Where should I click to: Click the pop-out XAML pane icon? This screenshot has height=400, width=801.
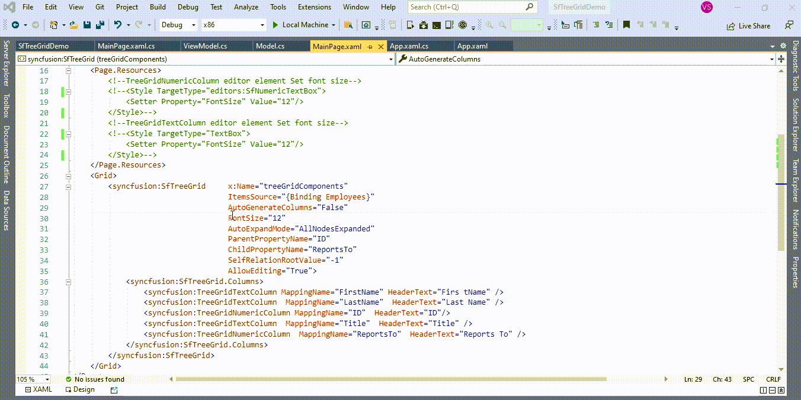(114, 390)
